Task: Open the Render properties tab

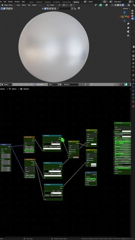Action: click(x=133, y=56)
